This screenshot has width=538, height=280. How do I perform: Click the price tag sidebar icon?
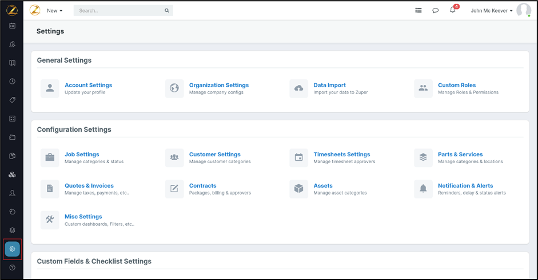tap(12, 100)
